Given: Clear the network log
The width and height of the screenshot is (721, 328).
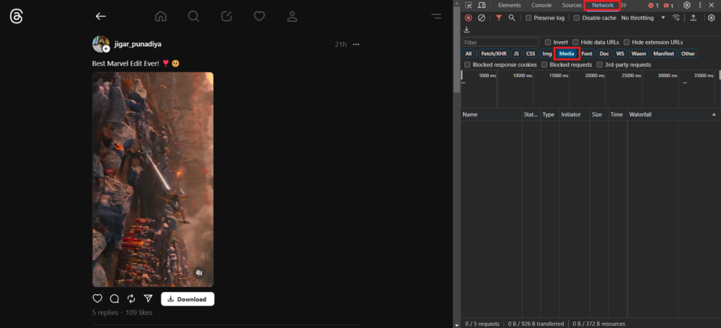Looking at the screenshot, I should pyautogui.click(x=482, y=18).
